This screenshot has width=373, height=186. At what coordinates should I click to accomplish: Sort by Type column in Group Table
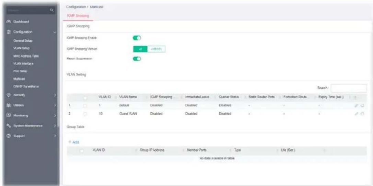tap(237, 150)
